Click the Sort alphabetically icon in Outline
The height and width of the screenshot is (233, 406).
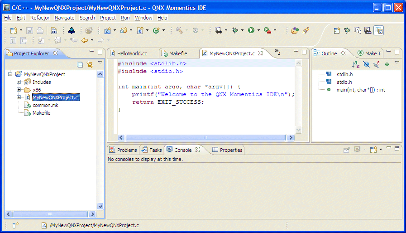point(356,64)
